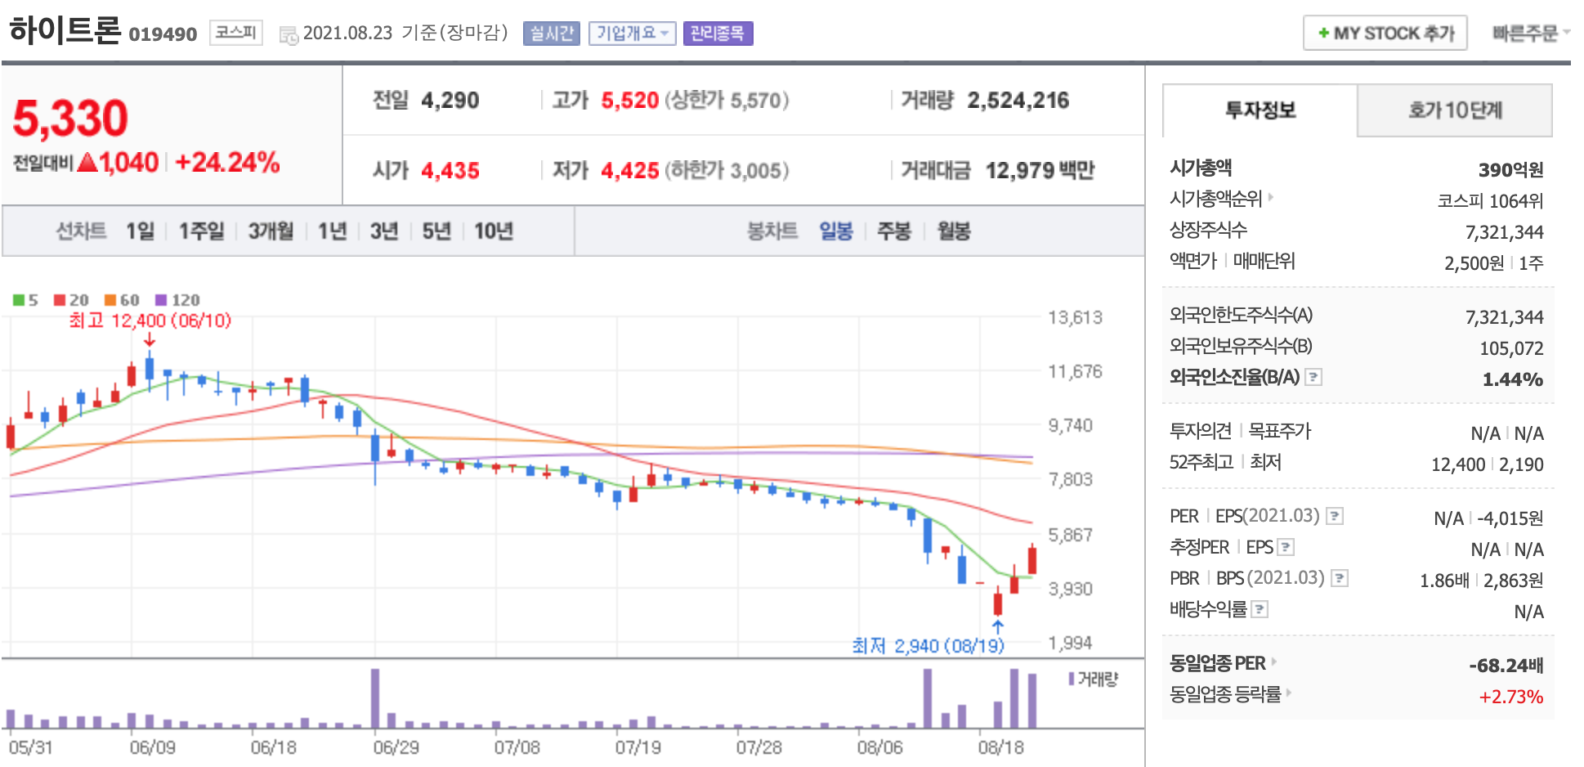
Task: Select the 1주일 line chart period
Action: [x=201, y=231]
